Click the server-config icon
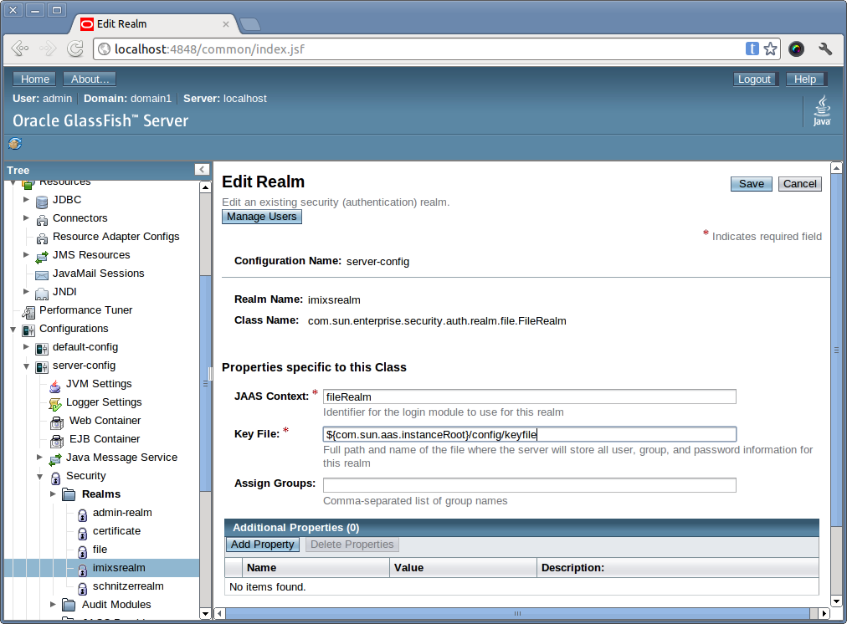847x624 pixels. pyautogui.click(x=42, y=367)
